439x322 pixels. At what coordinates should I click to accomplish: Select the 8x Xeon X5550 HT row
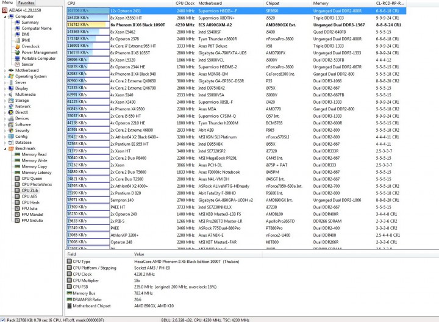(237, 18)
